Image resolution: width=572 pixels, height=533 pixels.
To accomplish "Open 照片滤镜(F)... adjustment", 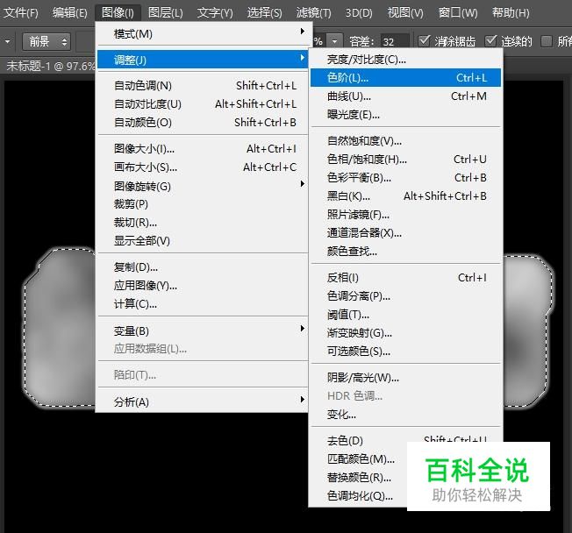I will pyautogui.click(x=405, y=215).
